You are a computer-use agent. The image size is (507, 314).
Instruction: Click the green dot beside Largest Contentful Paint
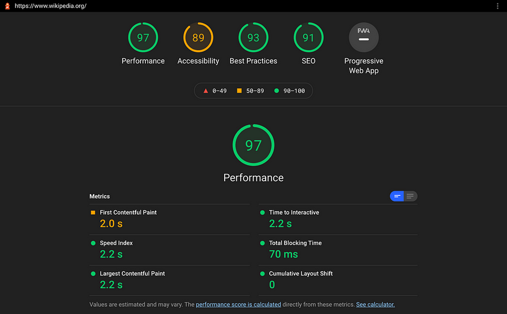[93, 274]
